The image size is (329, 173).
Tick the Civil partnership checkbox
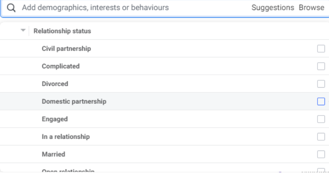pyautogui.click(x=321, y=49)
